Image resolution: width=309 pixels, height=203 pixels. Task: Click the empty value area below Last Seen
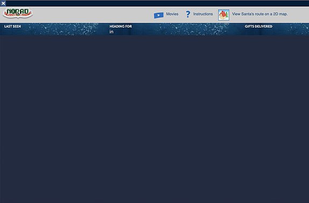point(30,32)
